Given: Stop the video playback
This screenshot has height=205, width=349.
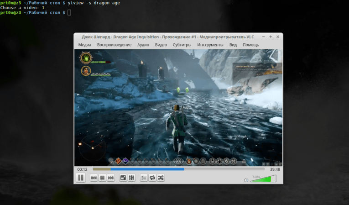Looking at the screenshot, I should click(102, 178).
